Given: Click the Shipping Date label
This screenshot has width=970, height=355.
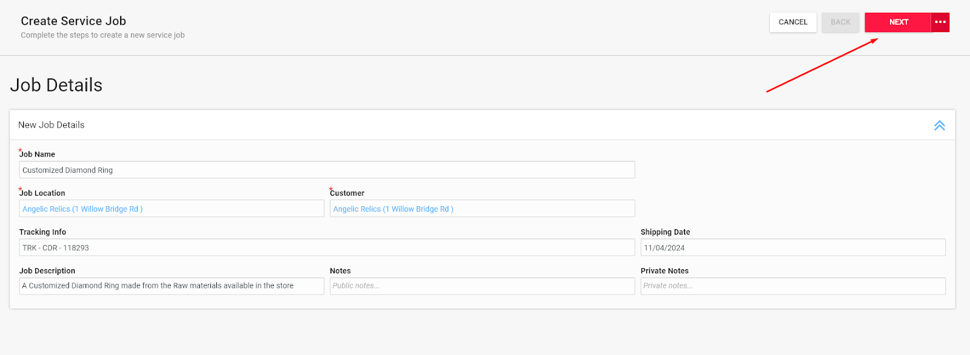Looking at the screenshot, I should click(x=665, y=232).
